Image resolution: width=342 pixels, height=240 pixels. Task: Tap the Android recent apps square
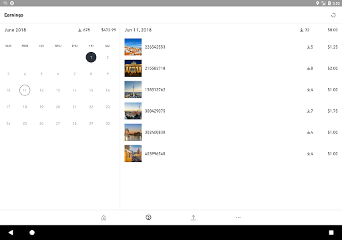tap(331, 233)
